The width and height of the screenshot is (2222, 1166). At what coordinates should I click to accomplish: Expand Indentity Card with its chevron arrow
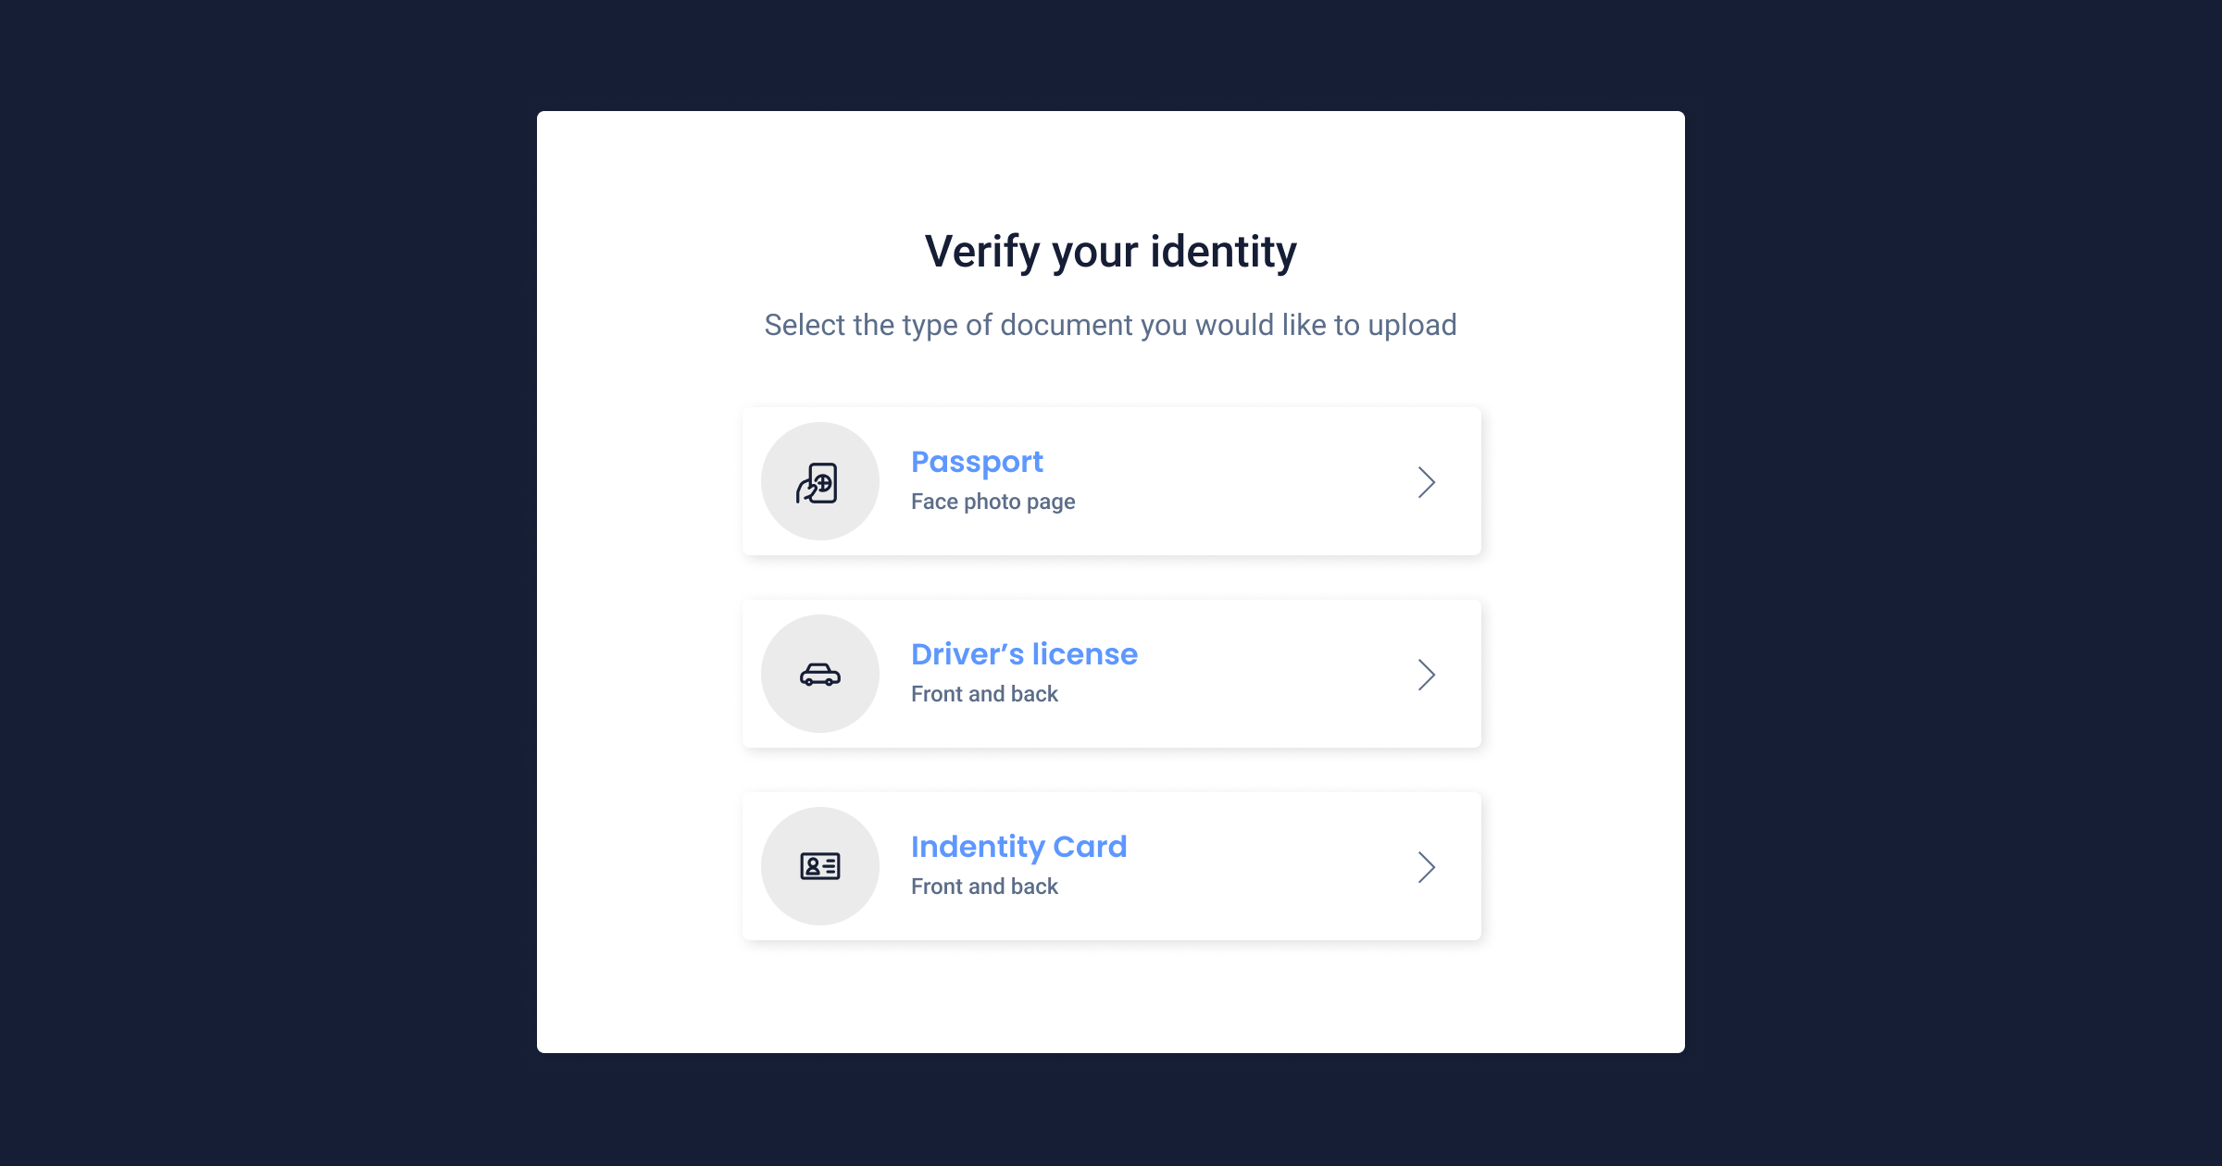(1426, 866)
